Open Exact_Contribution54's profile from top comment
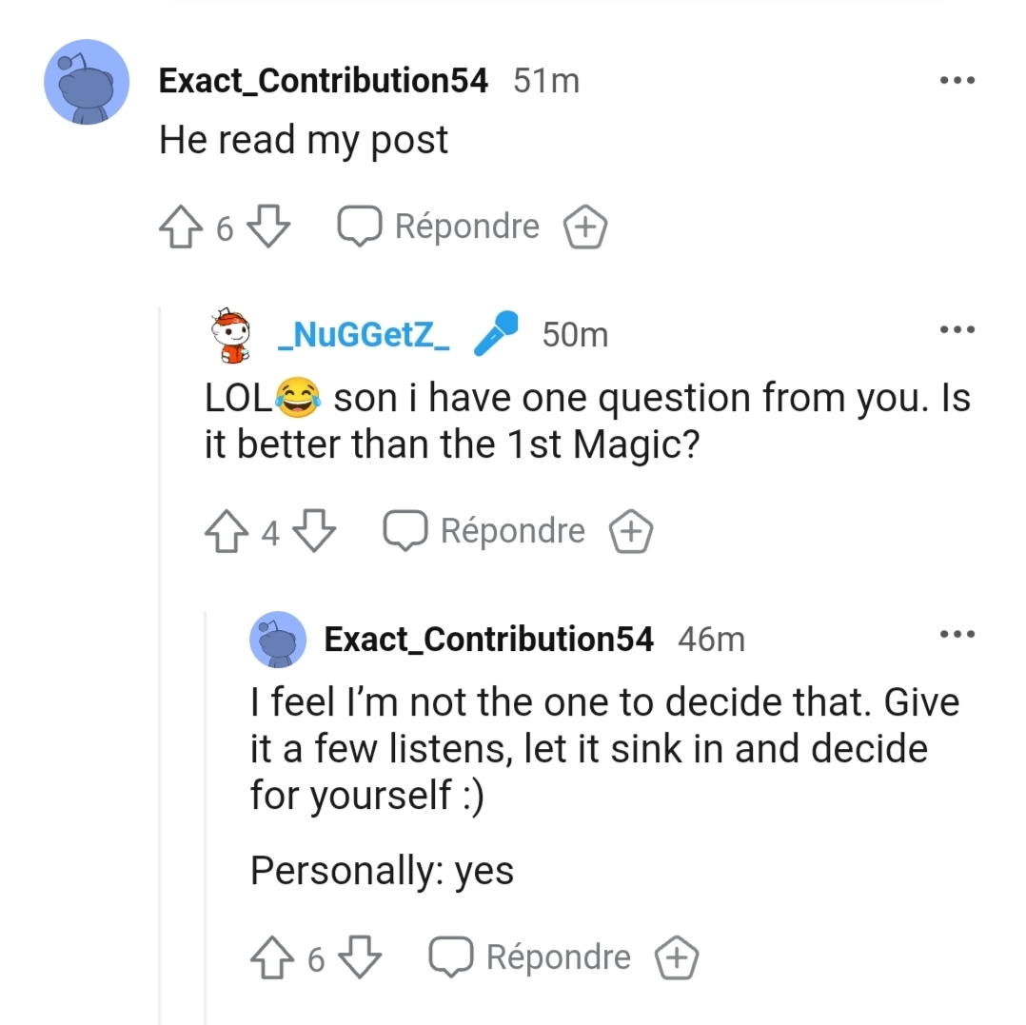 click(323, 81)
